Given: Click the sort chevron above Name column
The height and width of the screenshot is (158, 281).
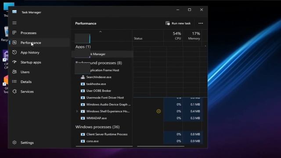Looking at the screenshot, I should tap(101, 32).
